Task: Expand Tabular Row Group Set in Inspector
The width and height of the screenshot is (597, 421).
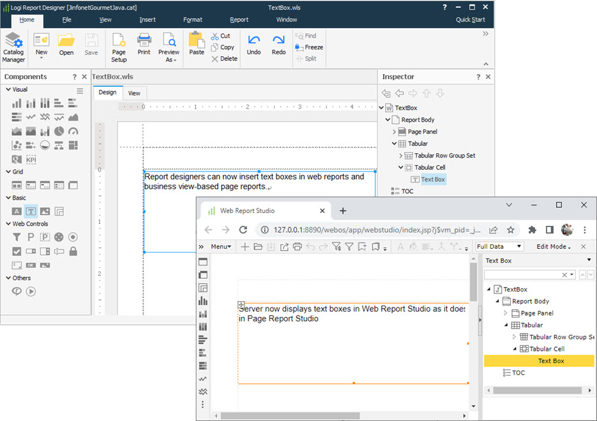Action: tap(400, 156)
